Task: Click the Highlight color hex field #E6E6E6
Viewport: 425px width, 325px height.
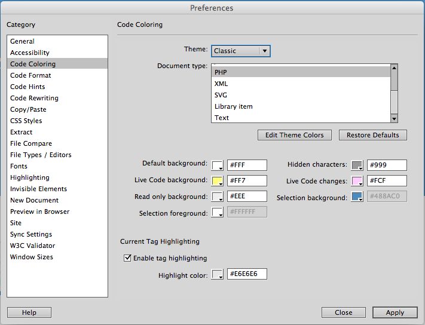Action: coord(247,274)
